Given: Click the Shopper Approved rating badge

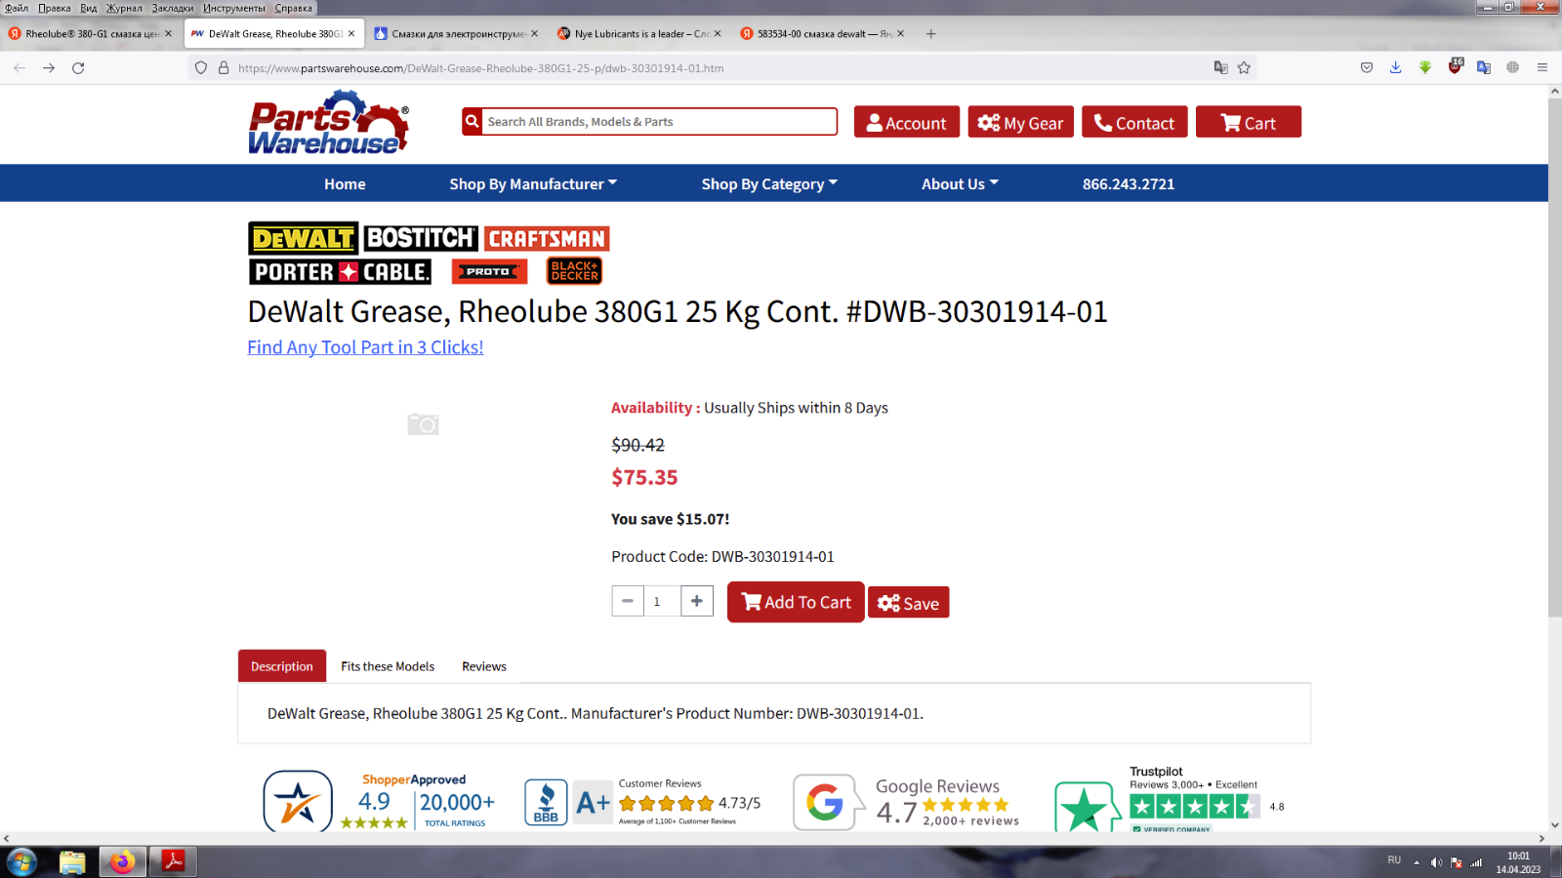Looking at the screenshot, I should [x=379, y=801].
